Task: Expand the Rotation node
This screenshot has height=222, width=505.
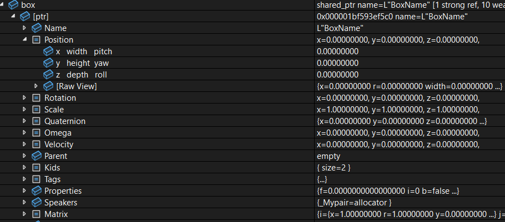Action: tap(24, 97)
